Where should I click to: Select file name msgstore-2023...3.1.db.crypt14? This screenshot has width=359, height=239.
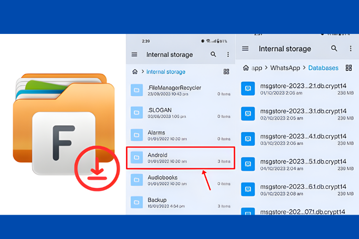tap(303, 111)
